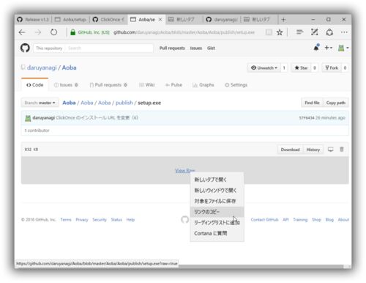Open the Privacy footer link
The width and height of the screenshot is (366, 283).
82,220
